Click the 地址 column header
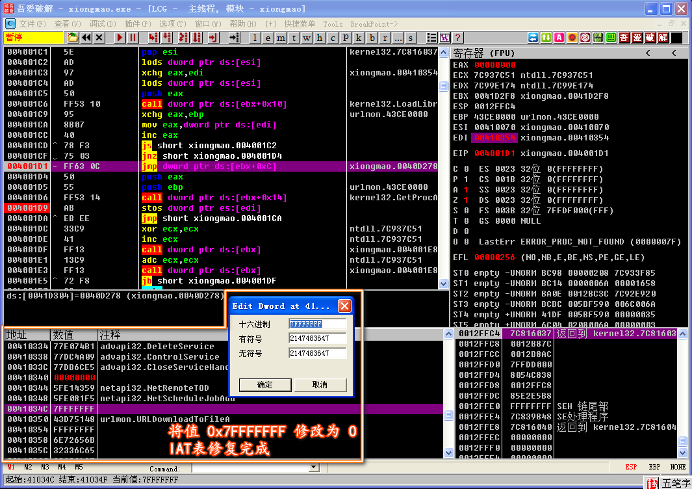This screenshot has width=692, height=489. coord(27,334)
